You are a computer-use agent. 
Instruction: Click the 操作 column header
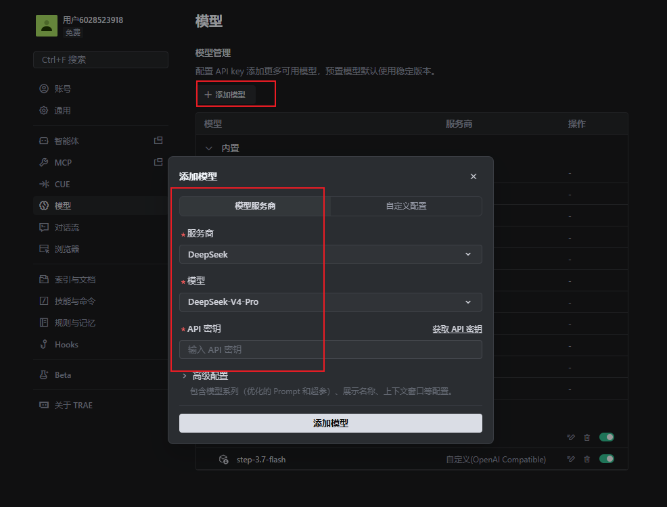click(577, 124)
